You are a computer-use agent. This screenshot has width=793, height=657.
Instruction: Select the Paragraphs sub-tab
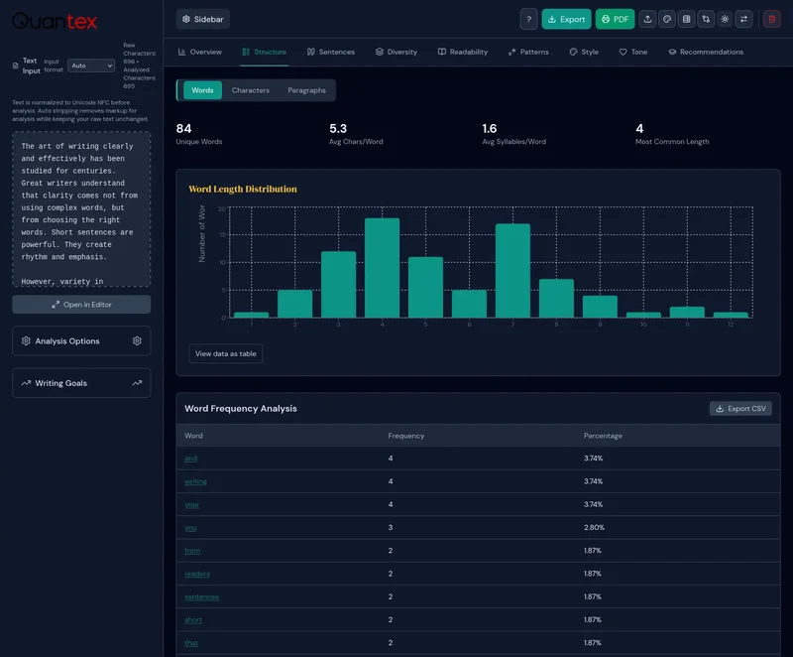click(306, 90)
